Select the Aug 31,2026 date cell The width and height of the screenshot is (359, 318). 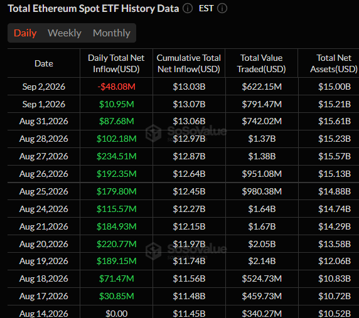coord(44,121)
